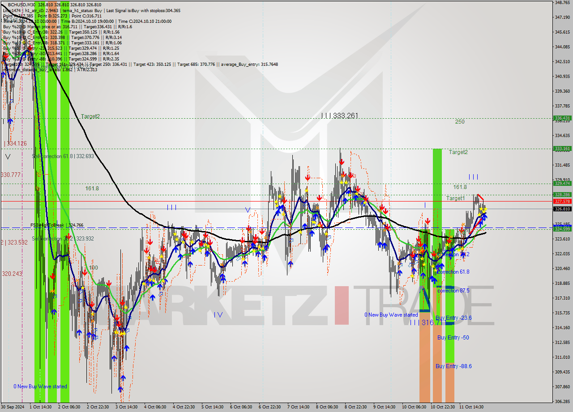The image size is (573, 412).
Task: Click the '11 Oct 14:30' time axis label
Action: point(471,407)
